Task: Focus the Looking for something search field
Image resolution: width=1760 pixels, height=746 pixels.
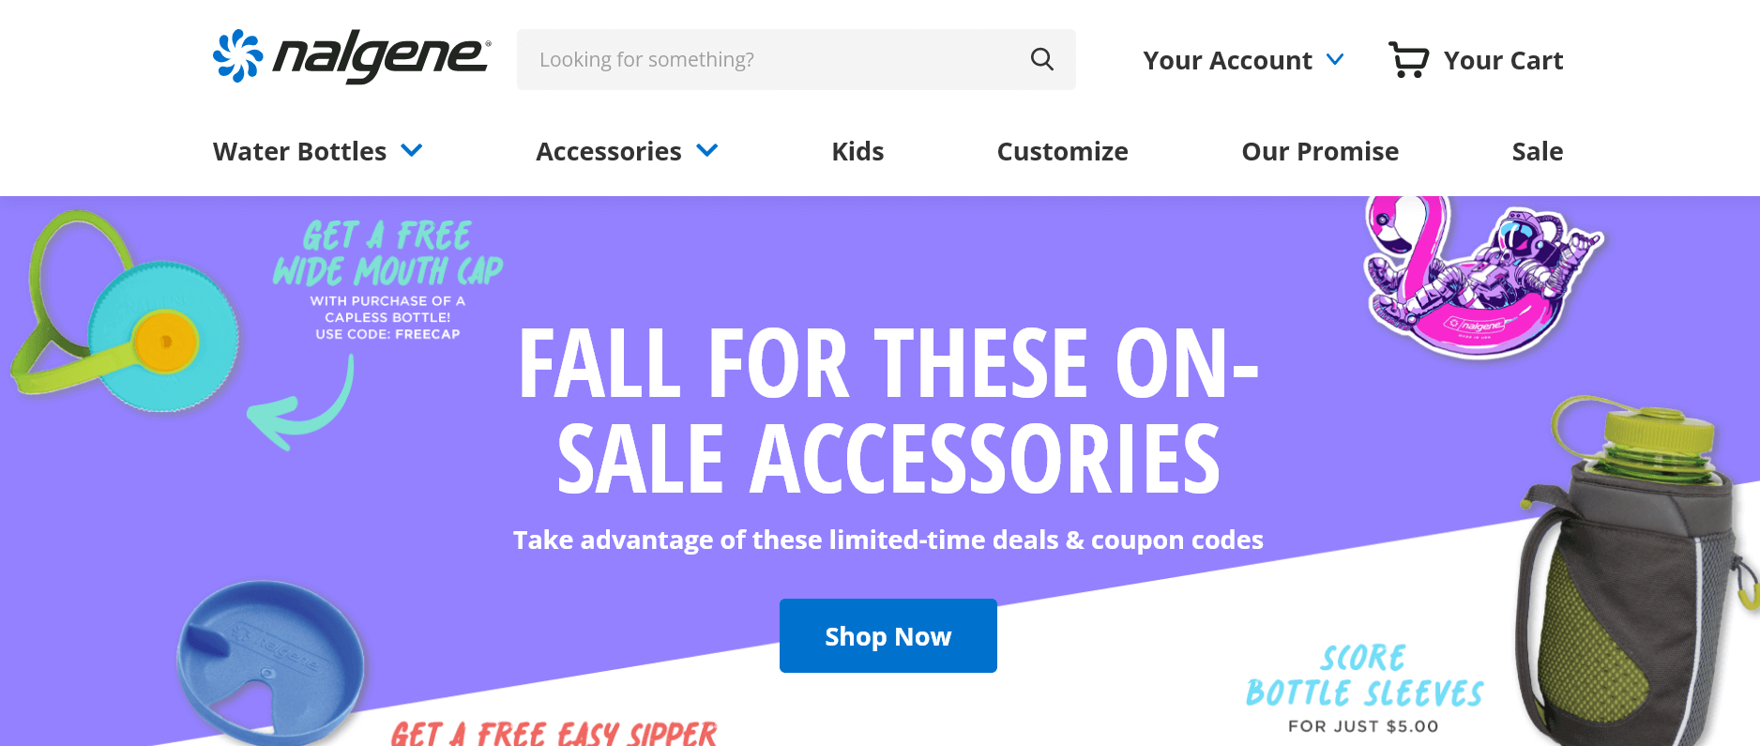Action: point(796,59)
